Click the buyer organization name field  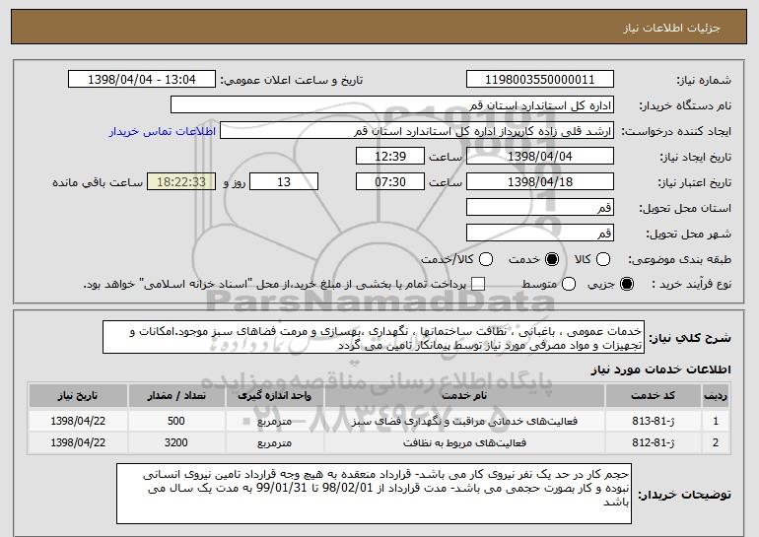click(392, 105)
